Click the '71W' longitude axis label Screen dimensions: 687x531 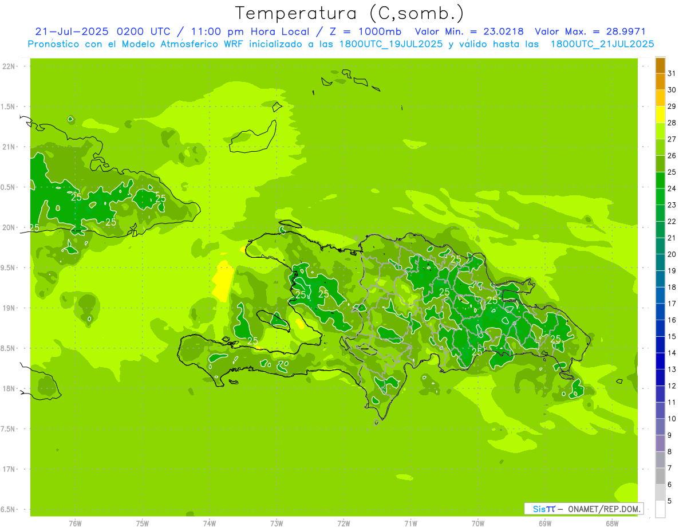click(410, 523)
